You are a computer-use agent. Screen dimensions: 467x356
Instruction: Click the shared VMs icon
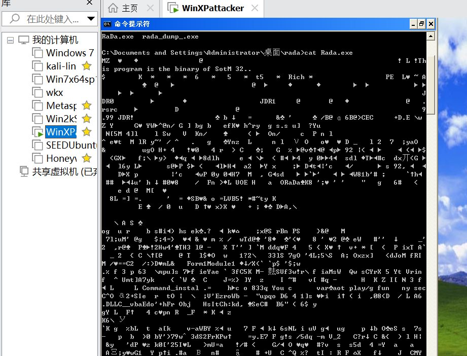(24, 171)
